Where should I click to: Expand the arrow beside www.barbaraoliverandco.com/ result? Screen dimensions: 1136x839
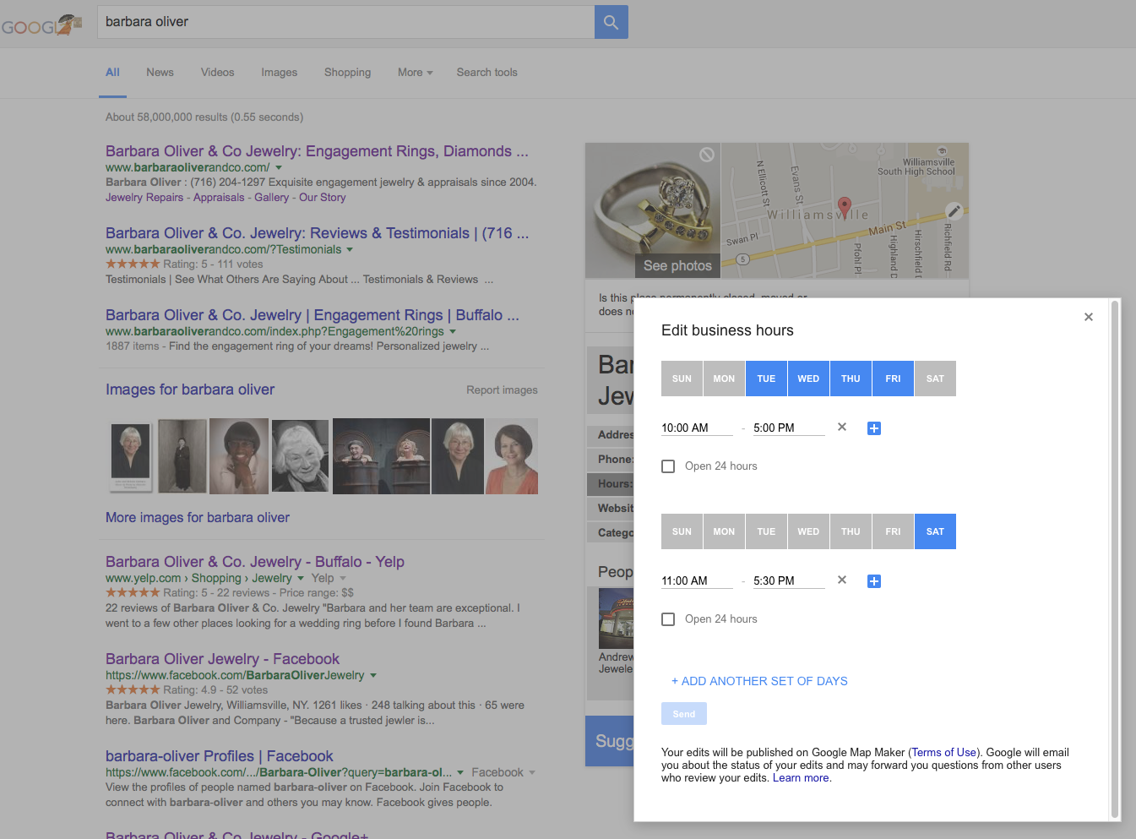pyautogui.click(x=279, y=168)
